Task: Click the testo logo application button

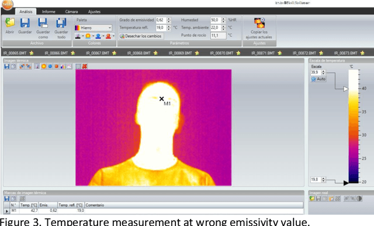Action: click(x=8, y=5)
